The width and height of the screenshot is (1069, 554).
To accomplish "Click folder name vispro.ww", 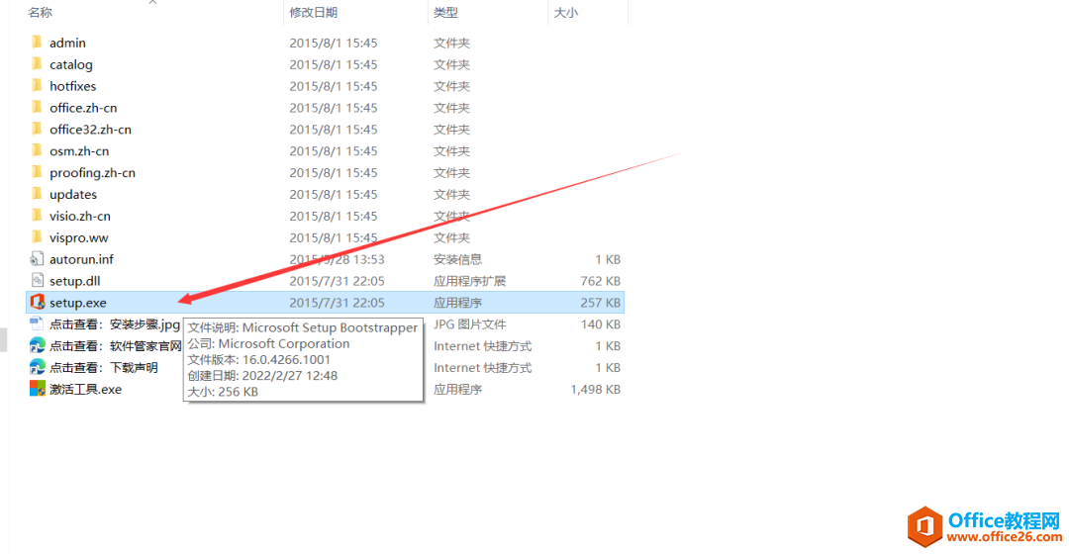I will click(x=78, y=237).
